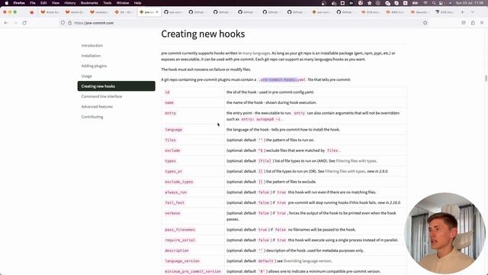The image size is (488, 275).
Task: Click the 'language_version' table key
Action: [x=182, y=261]
